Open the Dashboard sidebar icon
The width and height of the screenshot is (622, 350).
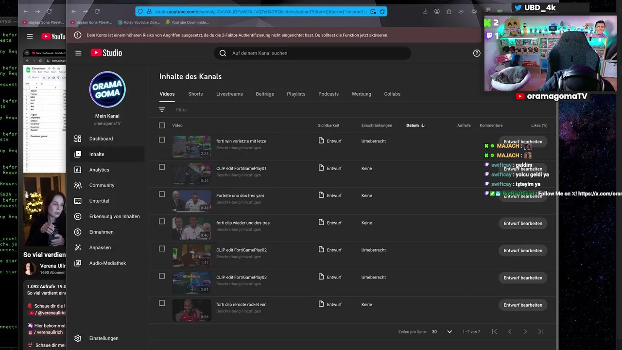[78, 139]
